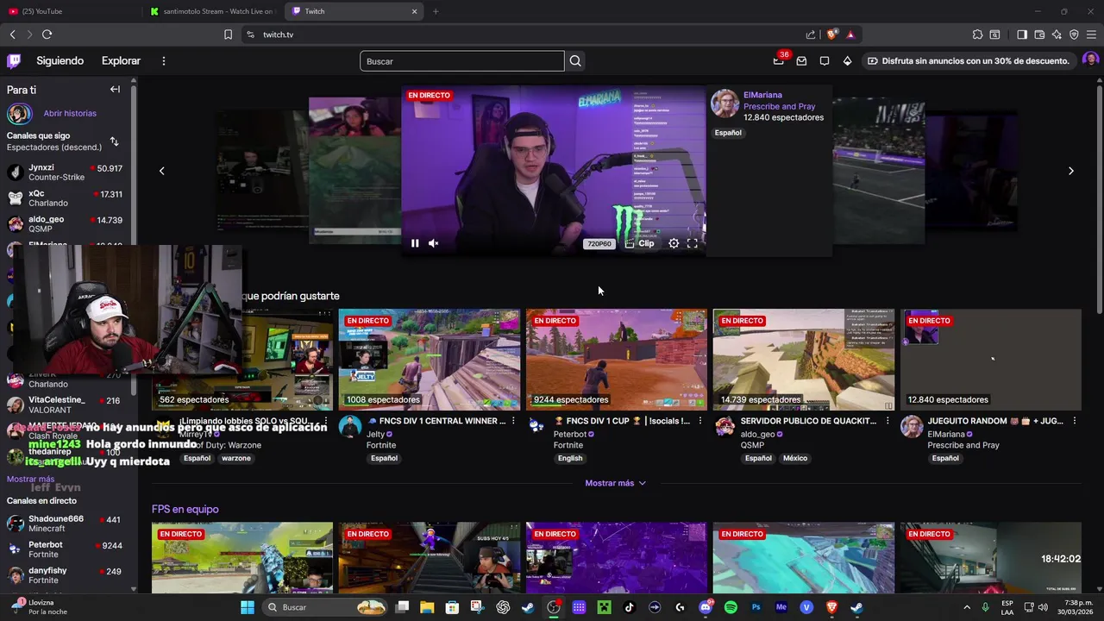Click the Buscar search field on Twitch
Image resolution: width=1104 pixels, height=621 pixels.
(462, 61)
